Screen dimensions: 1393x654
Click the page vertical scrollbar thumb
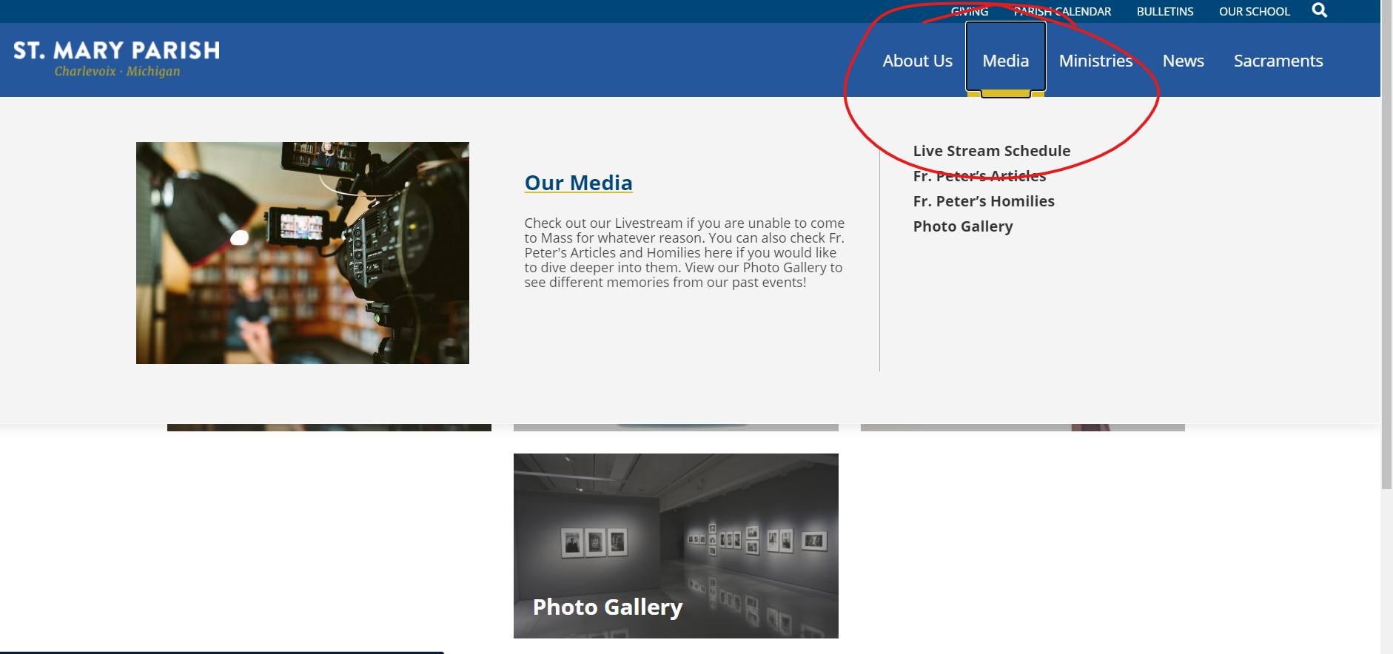click(1386, 244)
